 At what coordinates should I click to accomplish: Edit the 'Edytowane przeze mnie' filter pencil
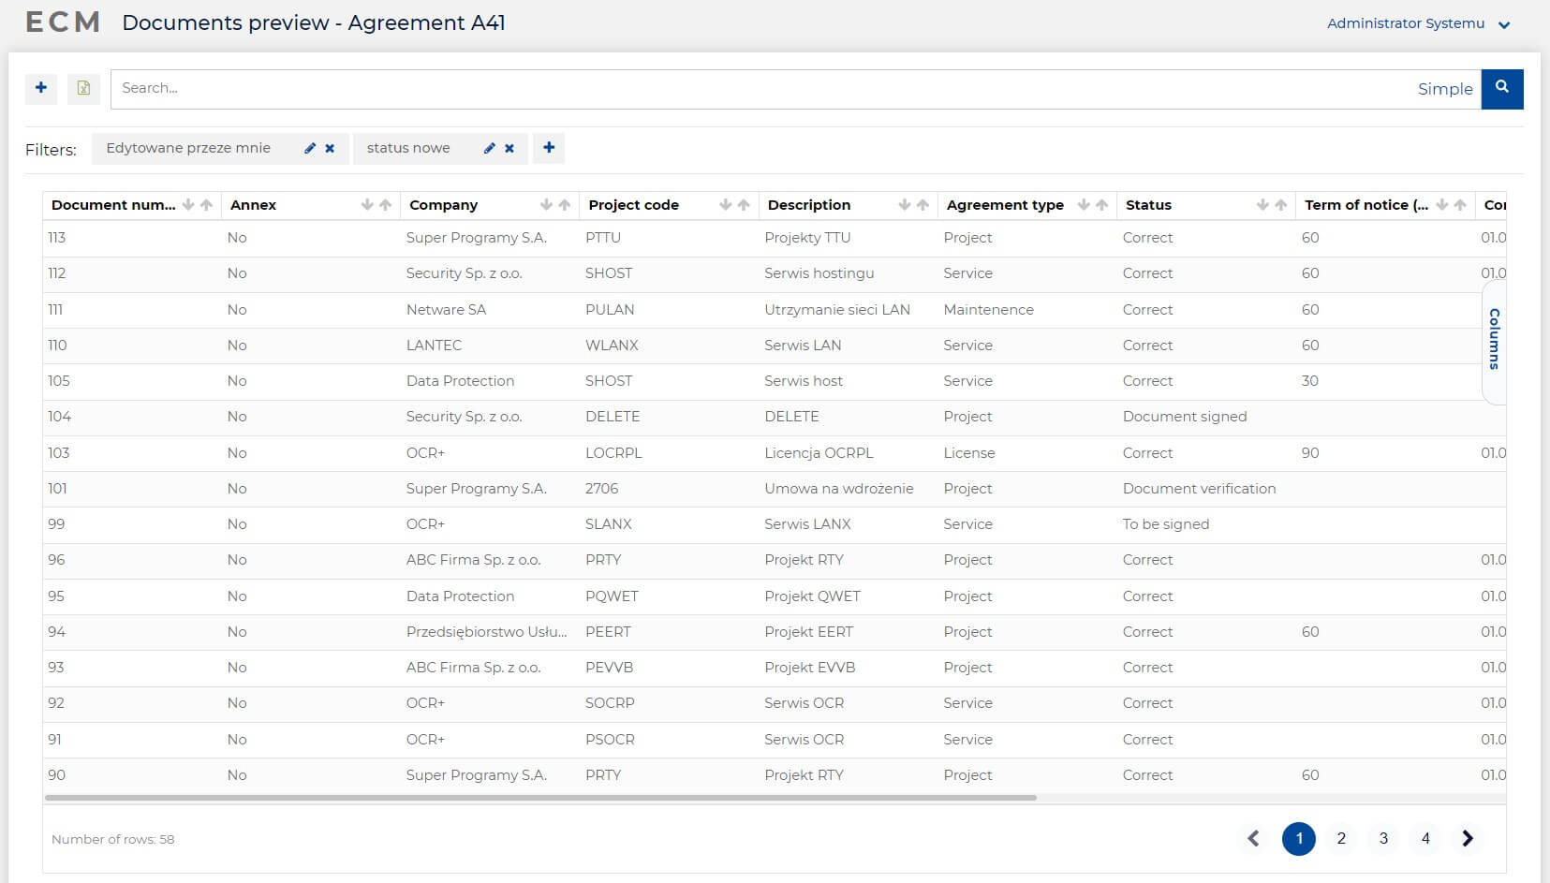[310, 148]
